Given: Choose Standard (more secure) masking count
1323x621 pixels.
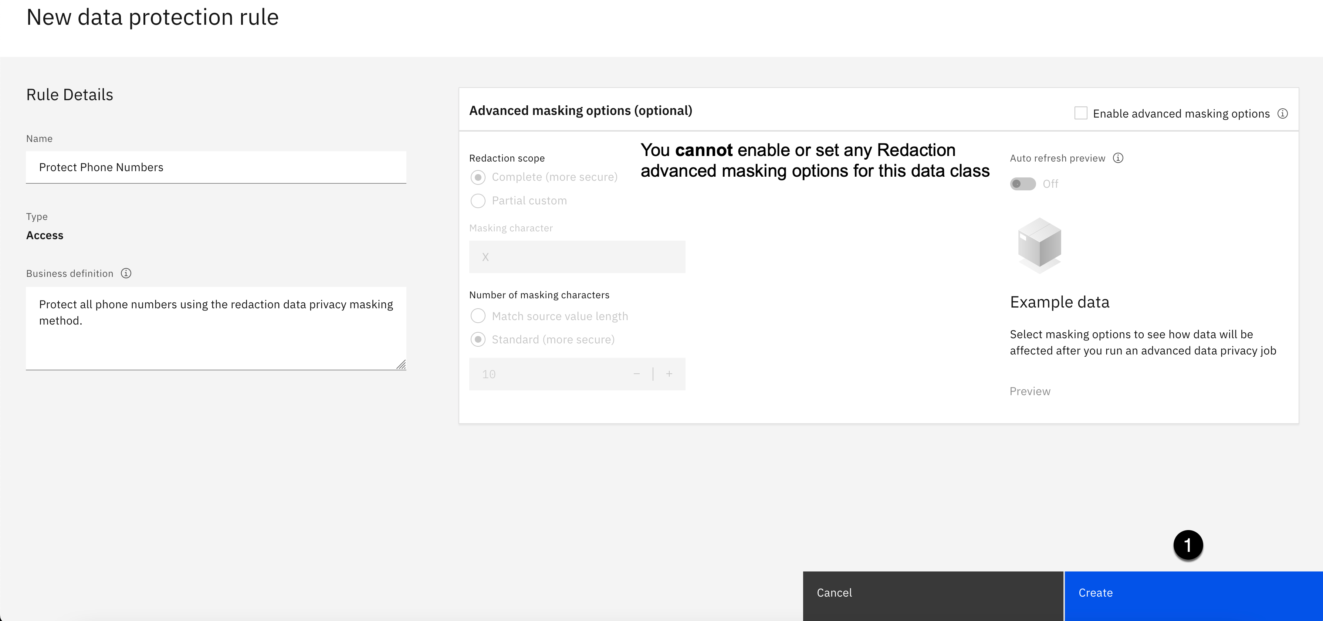Looking at the screenshot, I should tap(478, 340).
